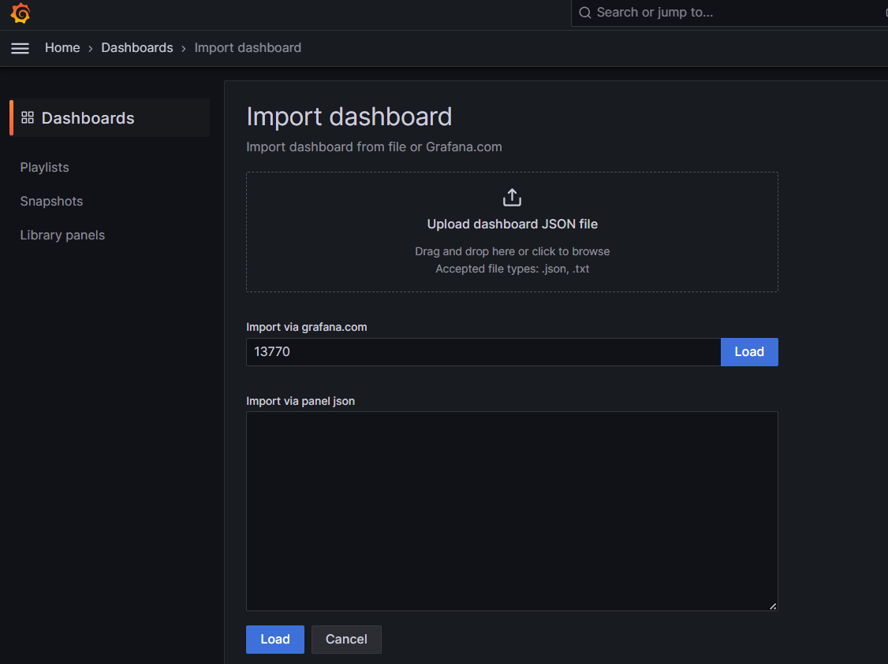Open the Dashboards breadcrumb link
Image resolution: width=888 pixels, height=664 pixels.
coord(137,48)
